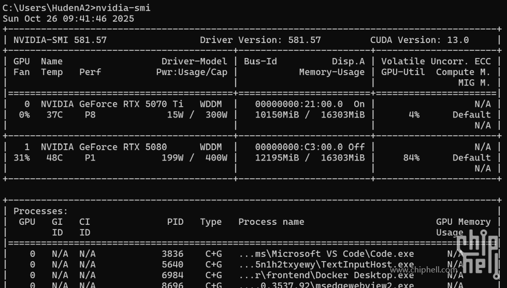The width and height of the screenshot is (507, 288).
Task: Click the 10150MiB memory usage value
Action: [277, 114]
